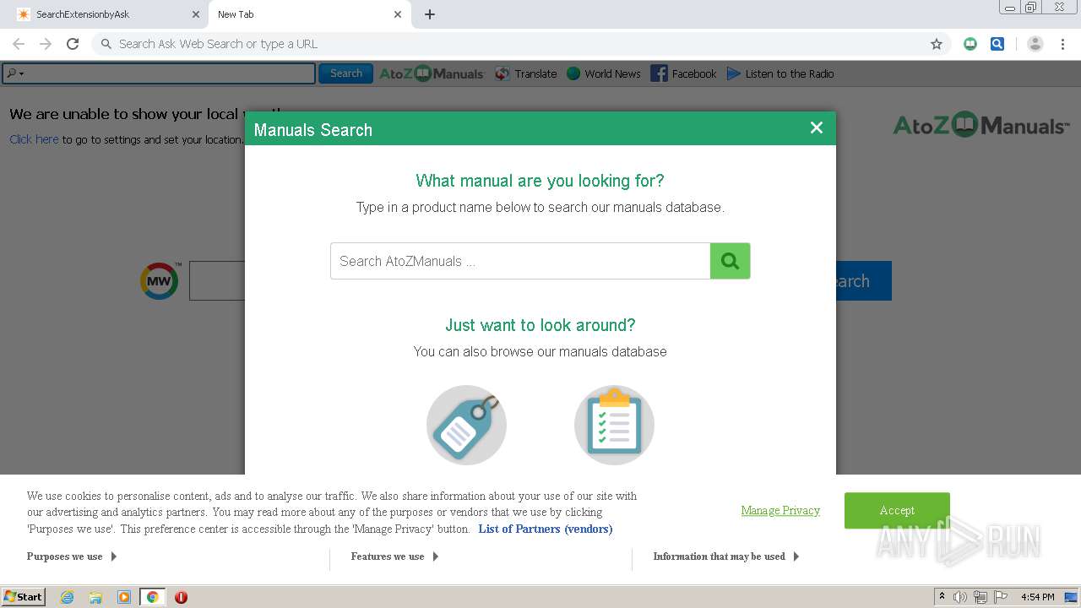Expand 'Purposes we use' section

[x=72, y=556]
